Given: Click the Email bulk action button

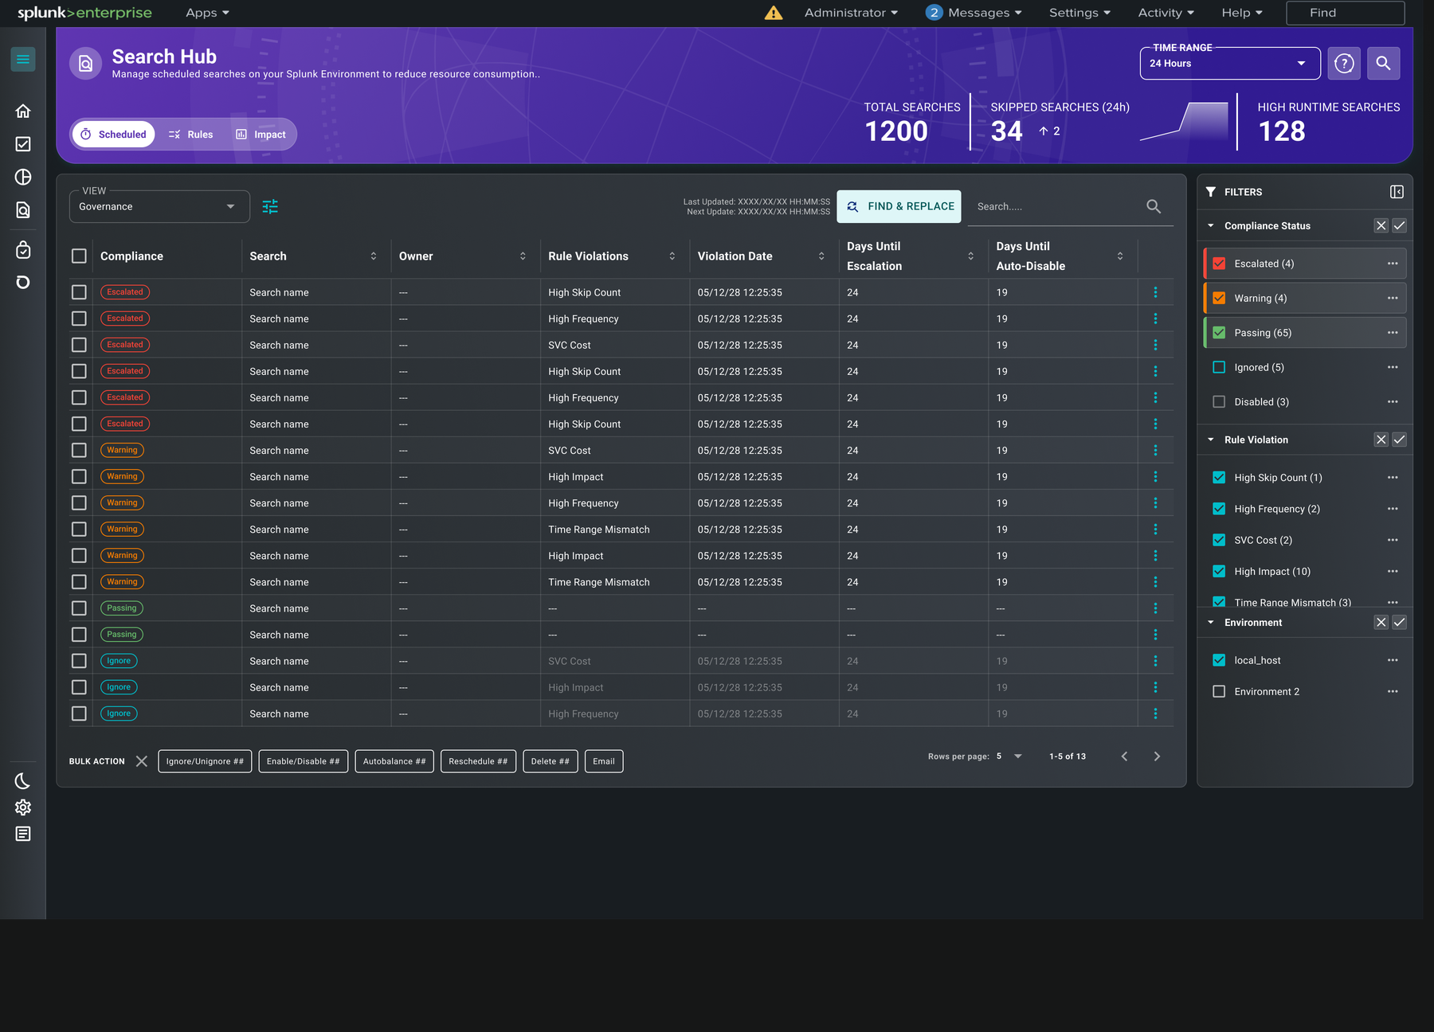Looking at the screenshot, I should coord(604,761).
